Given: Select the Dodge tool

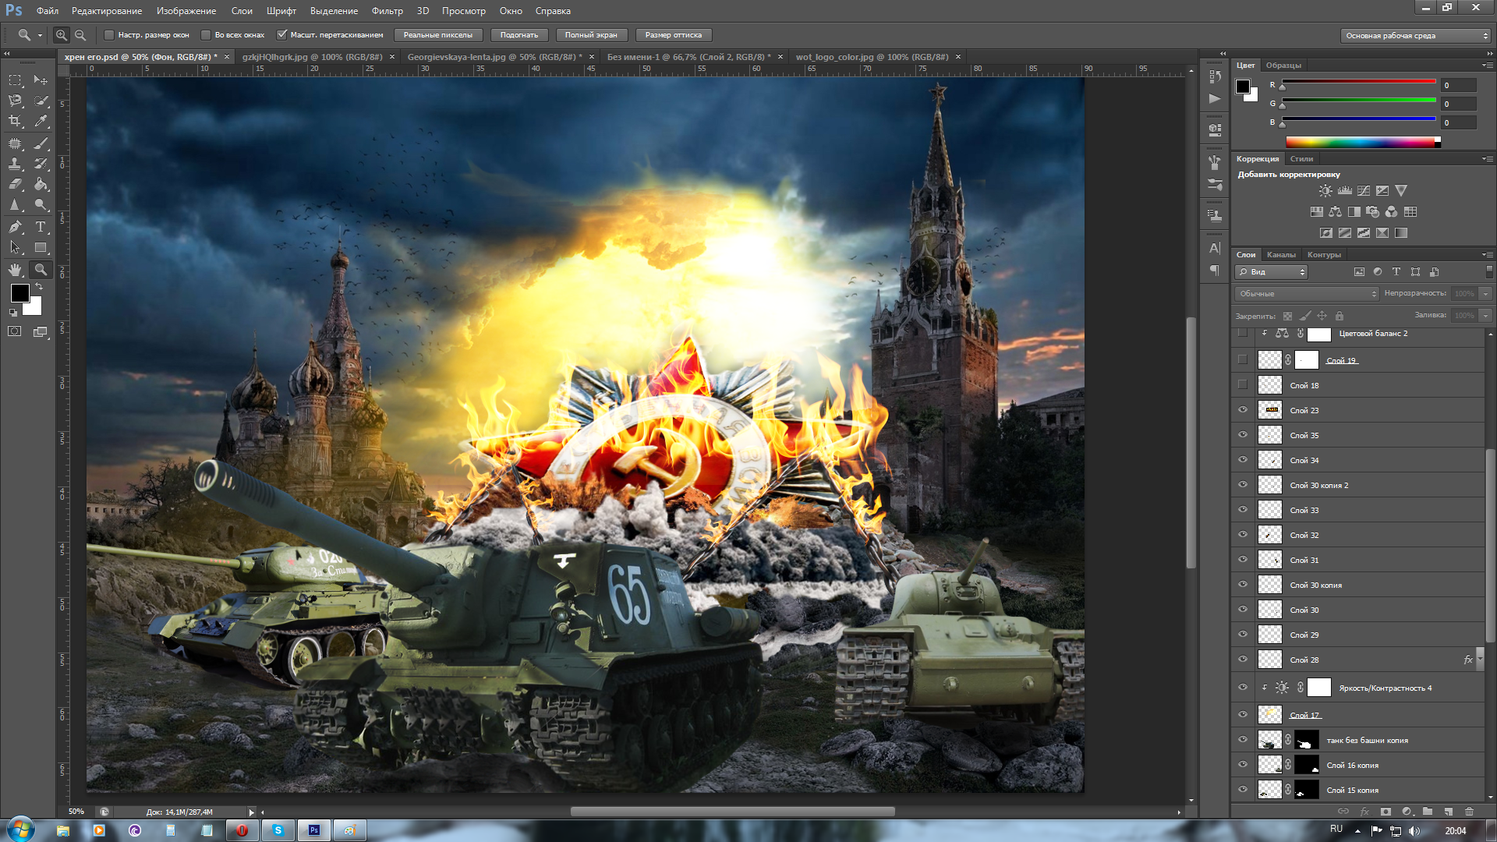Looking at the screenshot, I should point(41,204).
